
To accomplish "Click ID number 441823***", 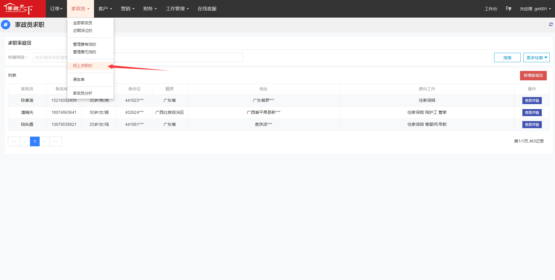I will [134, 100].
